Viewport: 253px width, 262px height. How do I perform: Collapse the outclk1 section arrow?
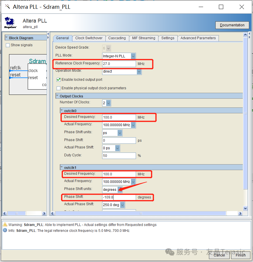[x=62, y=167]
